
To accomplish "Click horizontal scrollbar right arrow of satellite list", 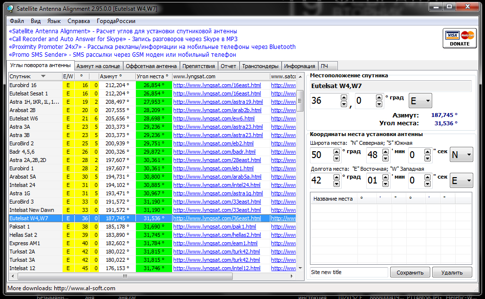I will [292, 276].
